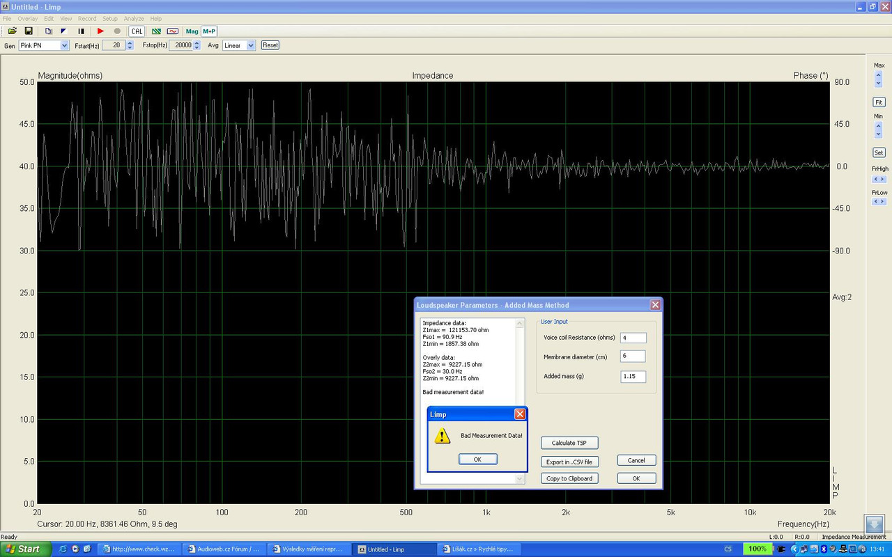Click the Calculate TSP button
The image size is (892, 557).
click(569, 443)
